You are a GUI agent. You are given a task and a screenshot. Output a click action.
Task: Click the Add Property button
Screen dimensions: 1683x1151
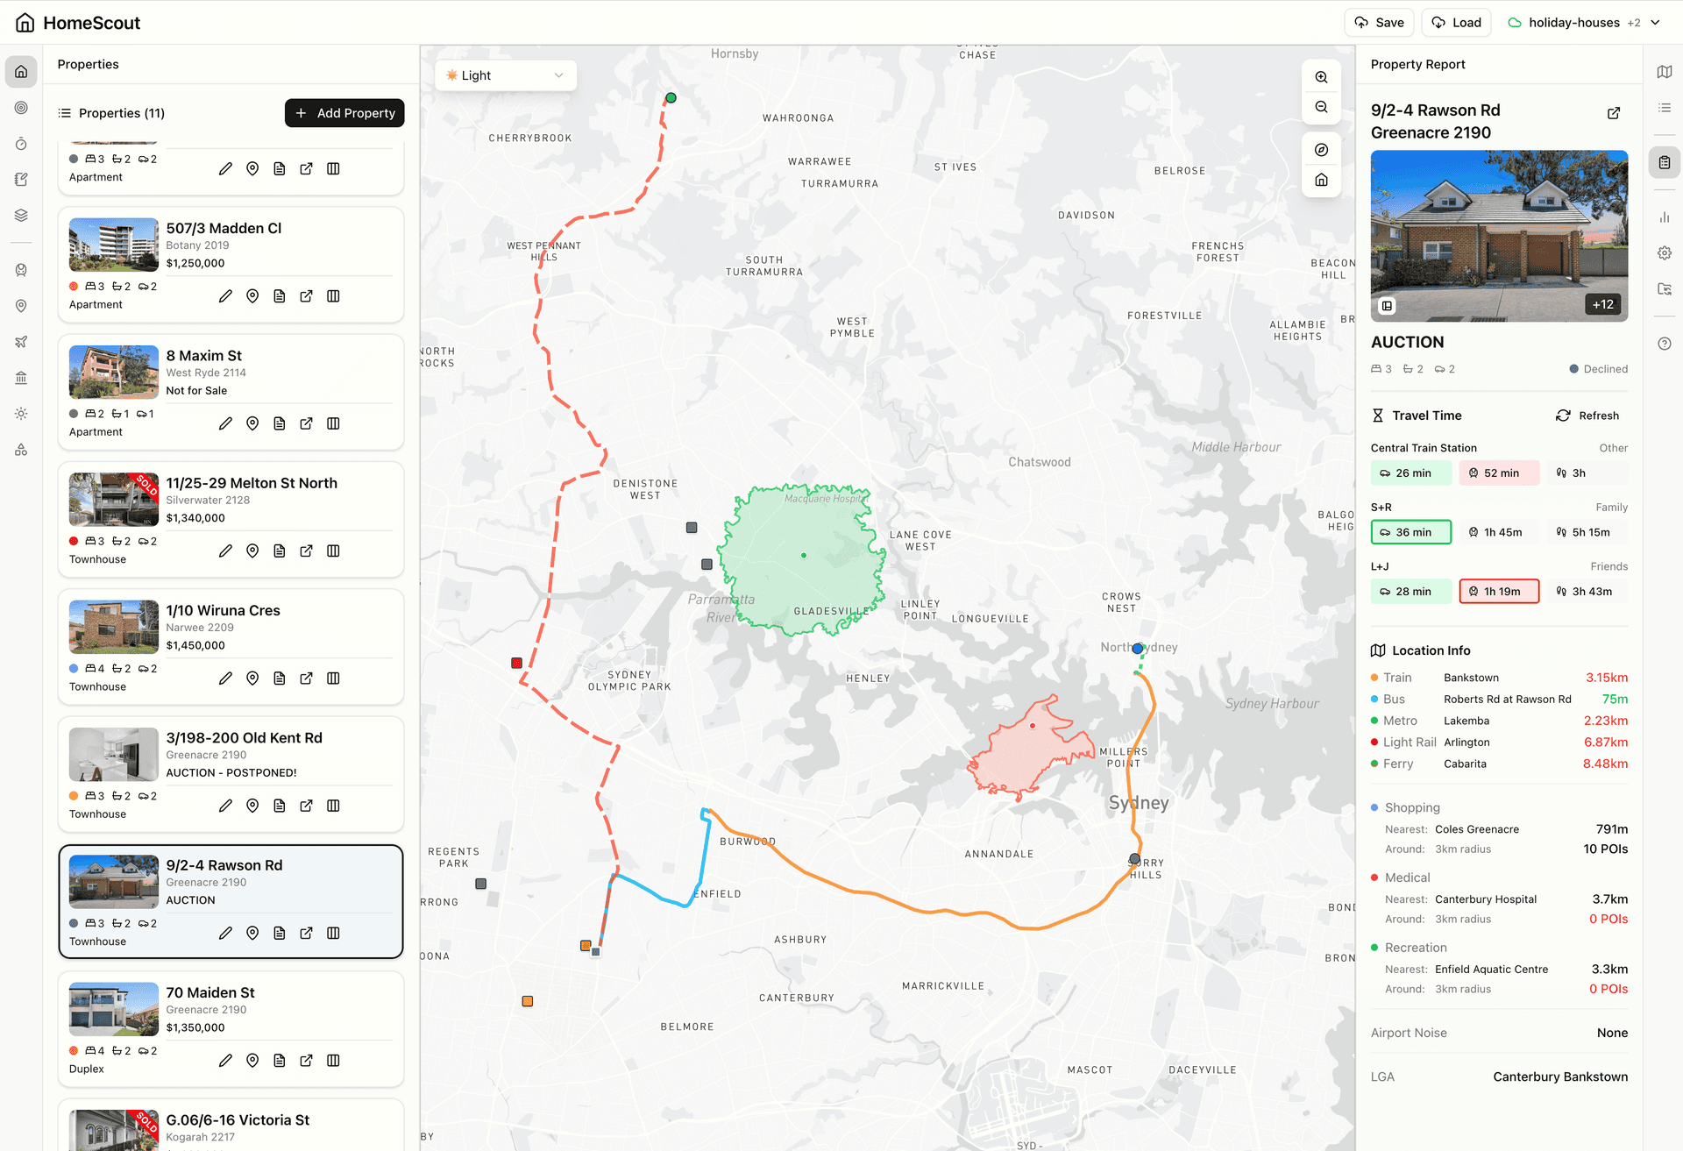(344, 113)
